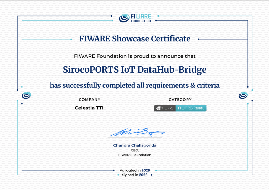Screen dimensions: 269x190
Task: Click the FIWARE Foundation logo at the top
Action: (x=135, y=18)
